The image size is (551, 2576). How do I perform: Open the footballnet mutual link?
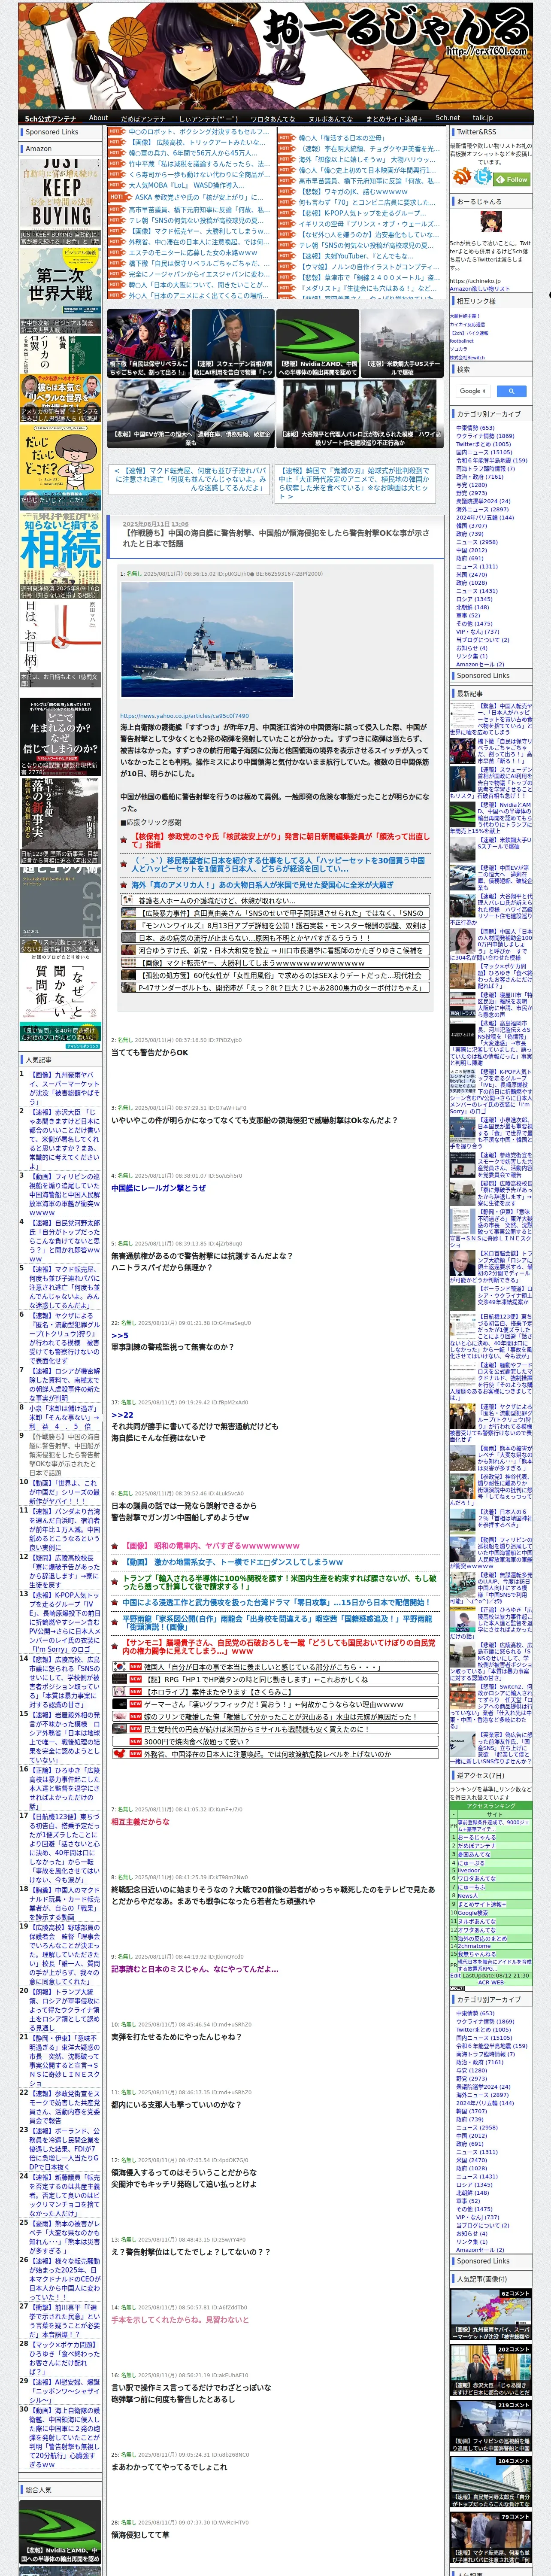pos(462,340)
